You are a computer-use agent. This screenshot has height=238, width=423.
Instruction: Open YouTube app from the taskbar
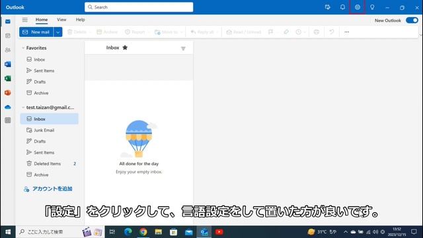click(219, 232)
